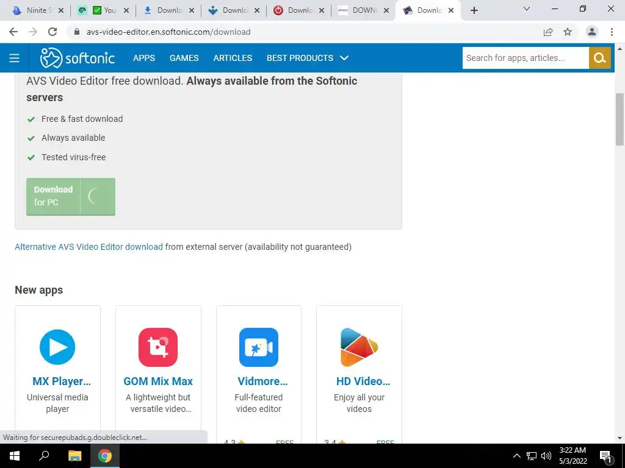Image resolution: width=625 pixels, height=468 pixels.
Task: Click the taskbar clock showing 3:22 AM
Action: pos(573,456)
